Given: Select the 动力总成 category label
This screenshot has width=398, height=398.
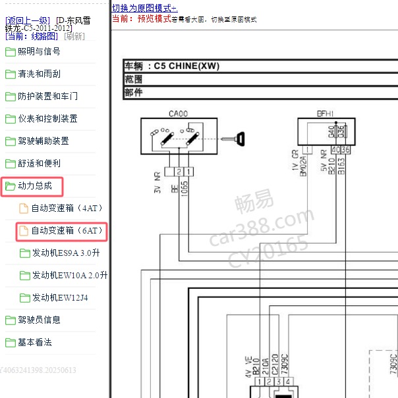Looking at the screenshot, I should [34, 186].
